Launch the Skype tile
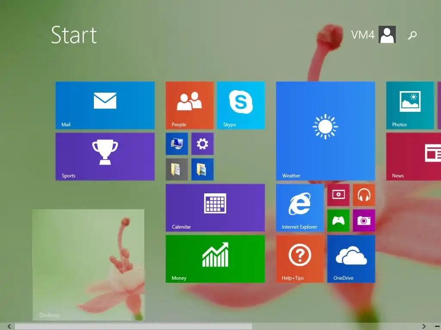This screenshot has width=441, height=330. click(241, 105)
